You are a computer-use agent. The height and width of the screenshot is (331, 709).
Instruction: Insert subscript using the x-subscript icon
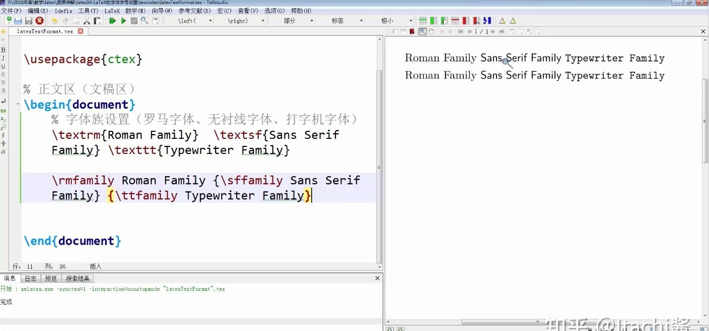pos(3,119)
